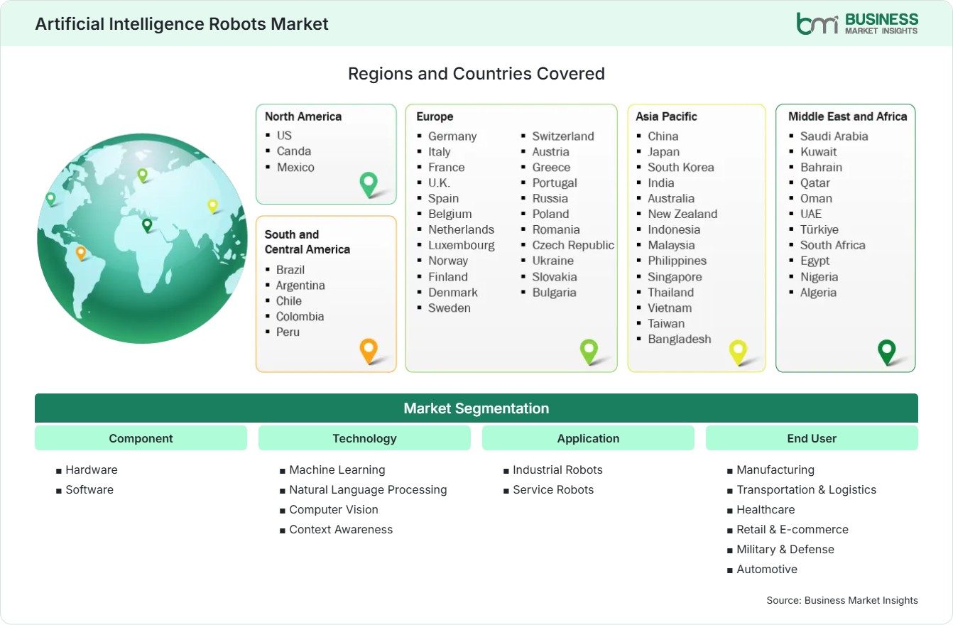Click Luxembourg in Europe list

coord(462,245)
